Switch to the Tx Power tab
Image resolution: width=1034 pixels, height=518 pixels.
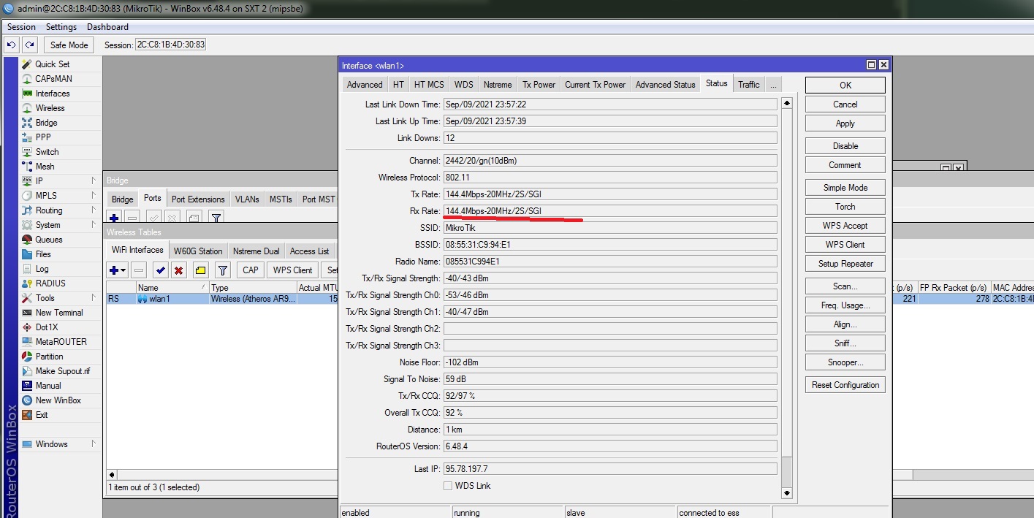click(539, 85)
